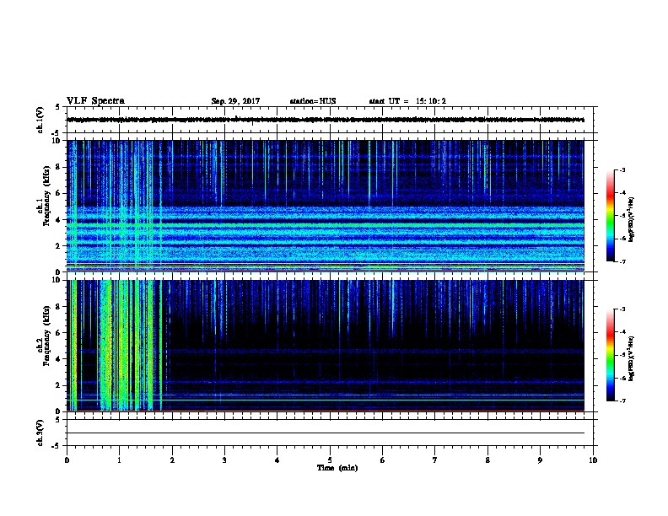Click the "start UT = 15:10:2" header text
This screenshot has height=516, width=668.
click(407, 101)
